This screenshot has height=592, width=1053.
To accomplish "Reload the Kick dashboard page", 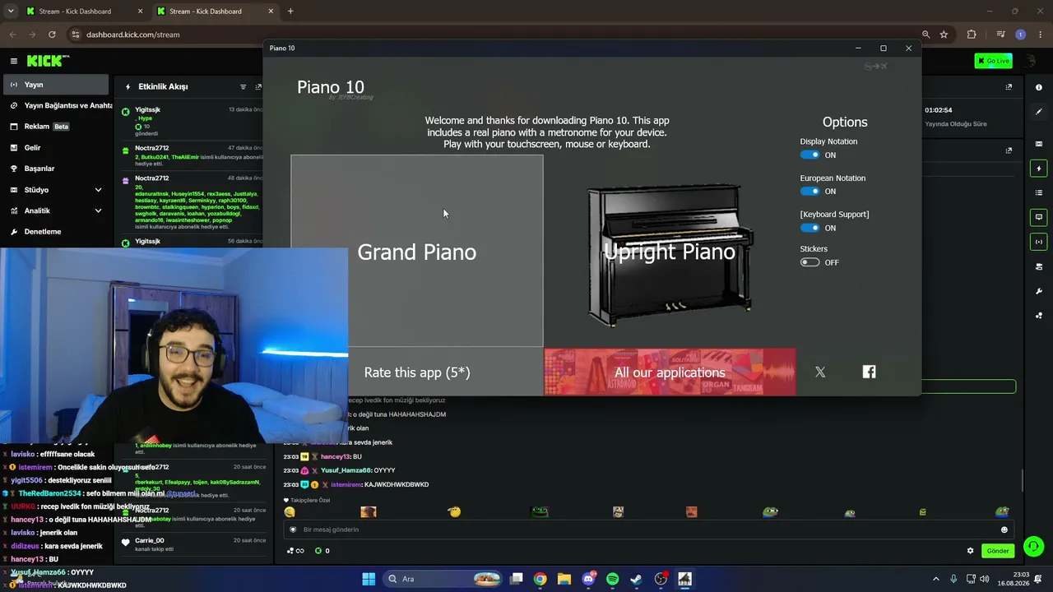I will [x=52, y=35].
